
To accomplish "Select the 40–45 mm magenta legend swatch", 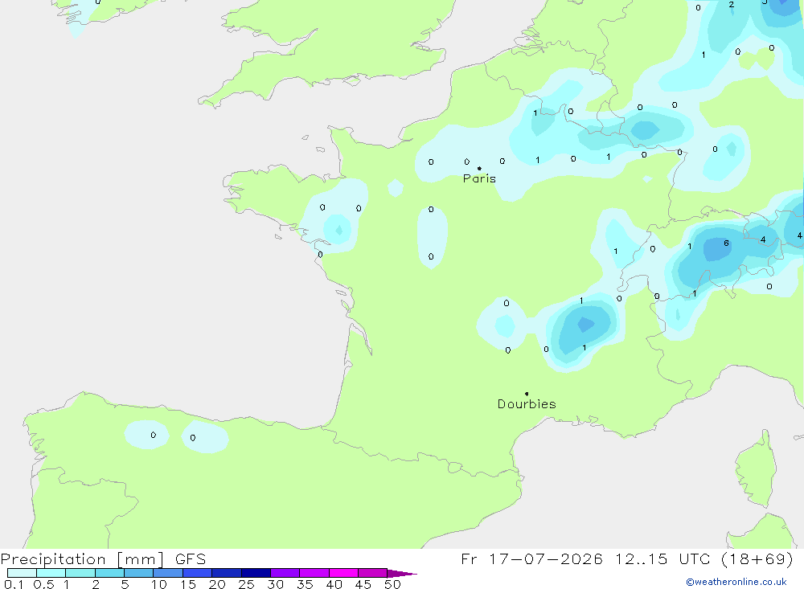I will [343, 573].
